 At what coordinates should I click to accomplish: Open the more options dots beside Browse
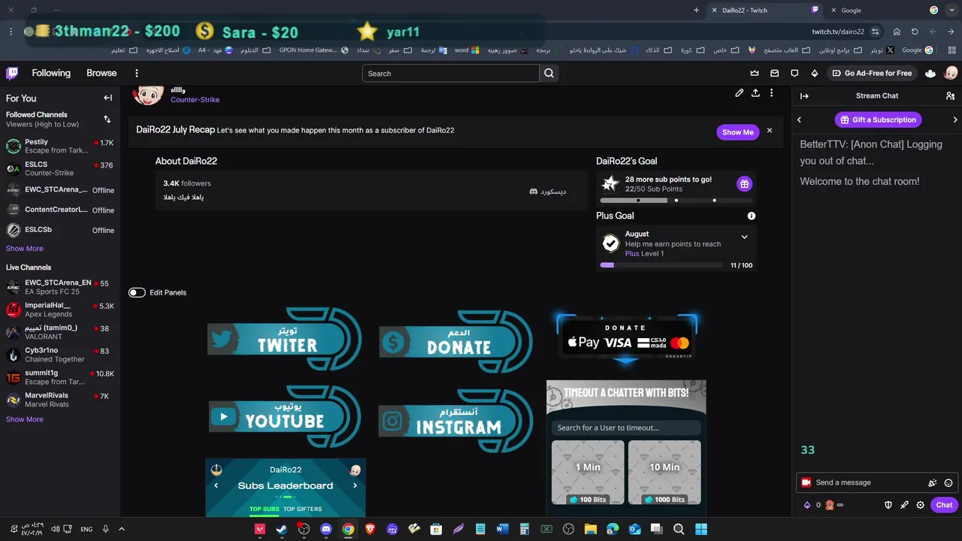pyautogui.click(x=137, y=73)
